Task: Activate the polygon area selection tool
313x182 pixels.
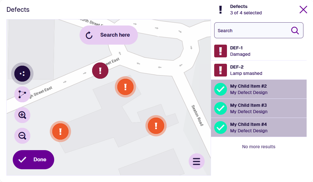Action: tap(22, 94)
